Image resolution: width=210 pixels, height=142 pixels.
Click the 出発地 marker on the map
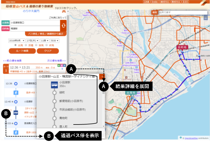click(131, 93)
